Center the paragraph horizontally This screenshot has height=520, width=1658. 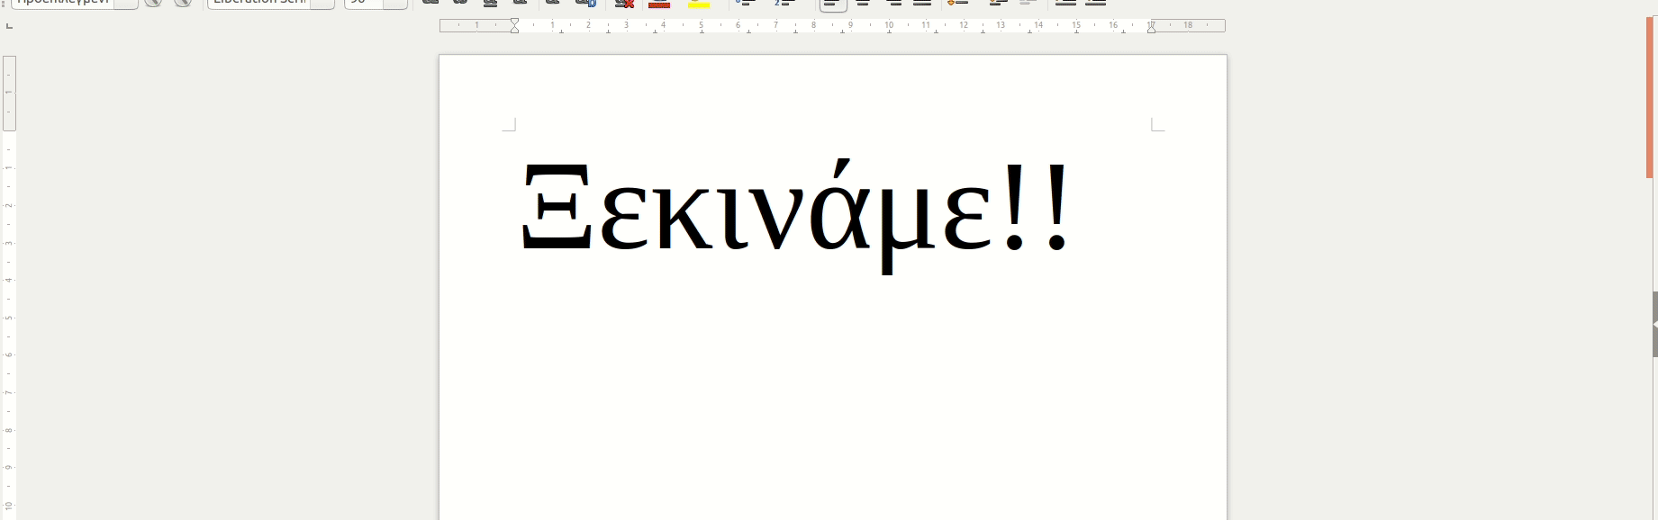pyautogui.click(x=863, y=3)
